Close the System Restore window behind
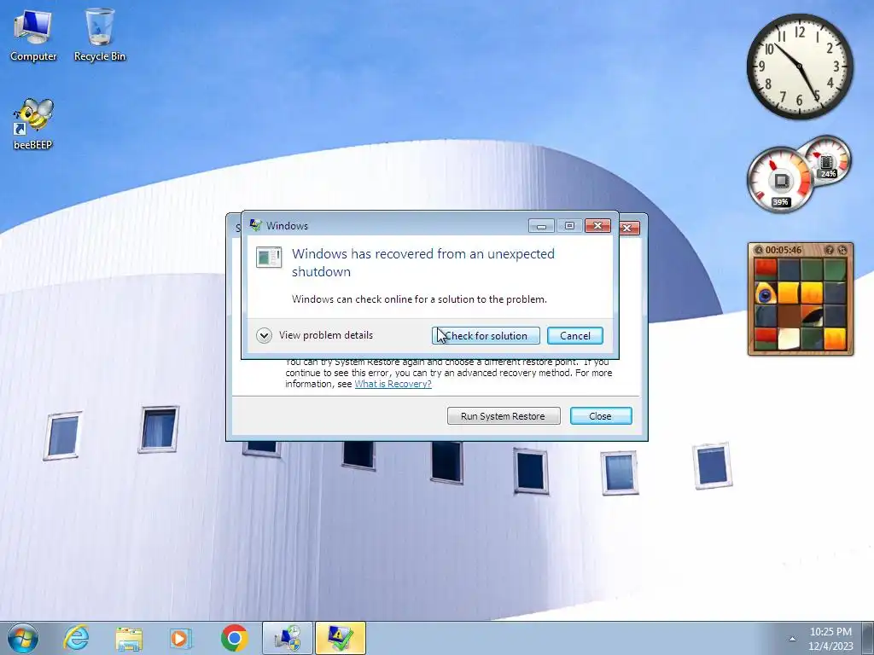Image resolution: width=874 pixels, height=655 pixels. (x=629, y=228)
